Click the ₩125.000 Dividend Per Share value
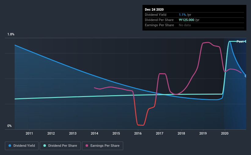251x155 pixels. pyautogui.click(x=186, y=20)
